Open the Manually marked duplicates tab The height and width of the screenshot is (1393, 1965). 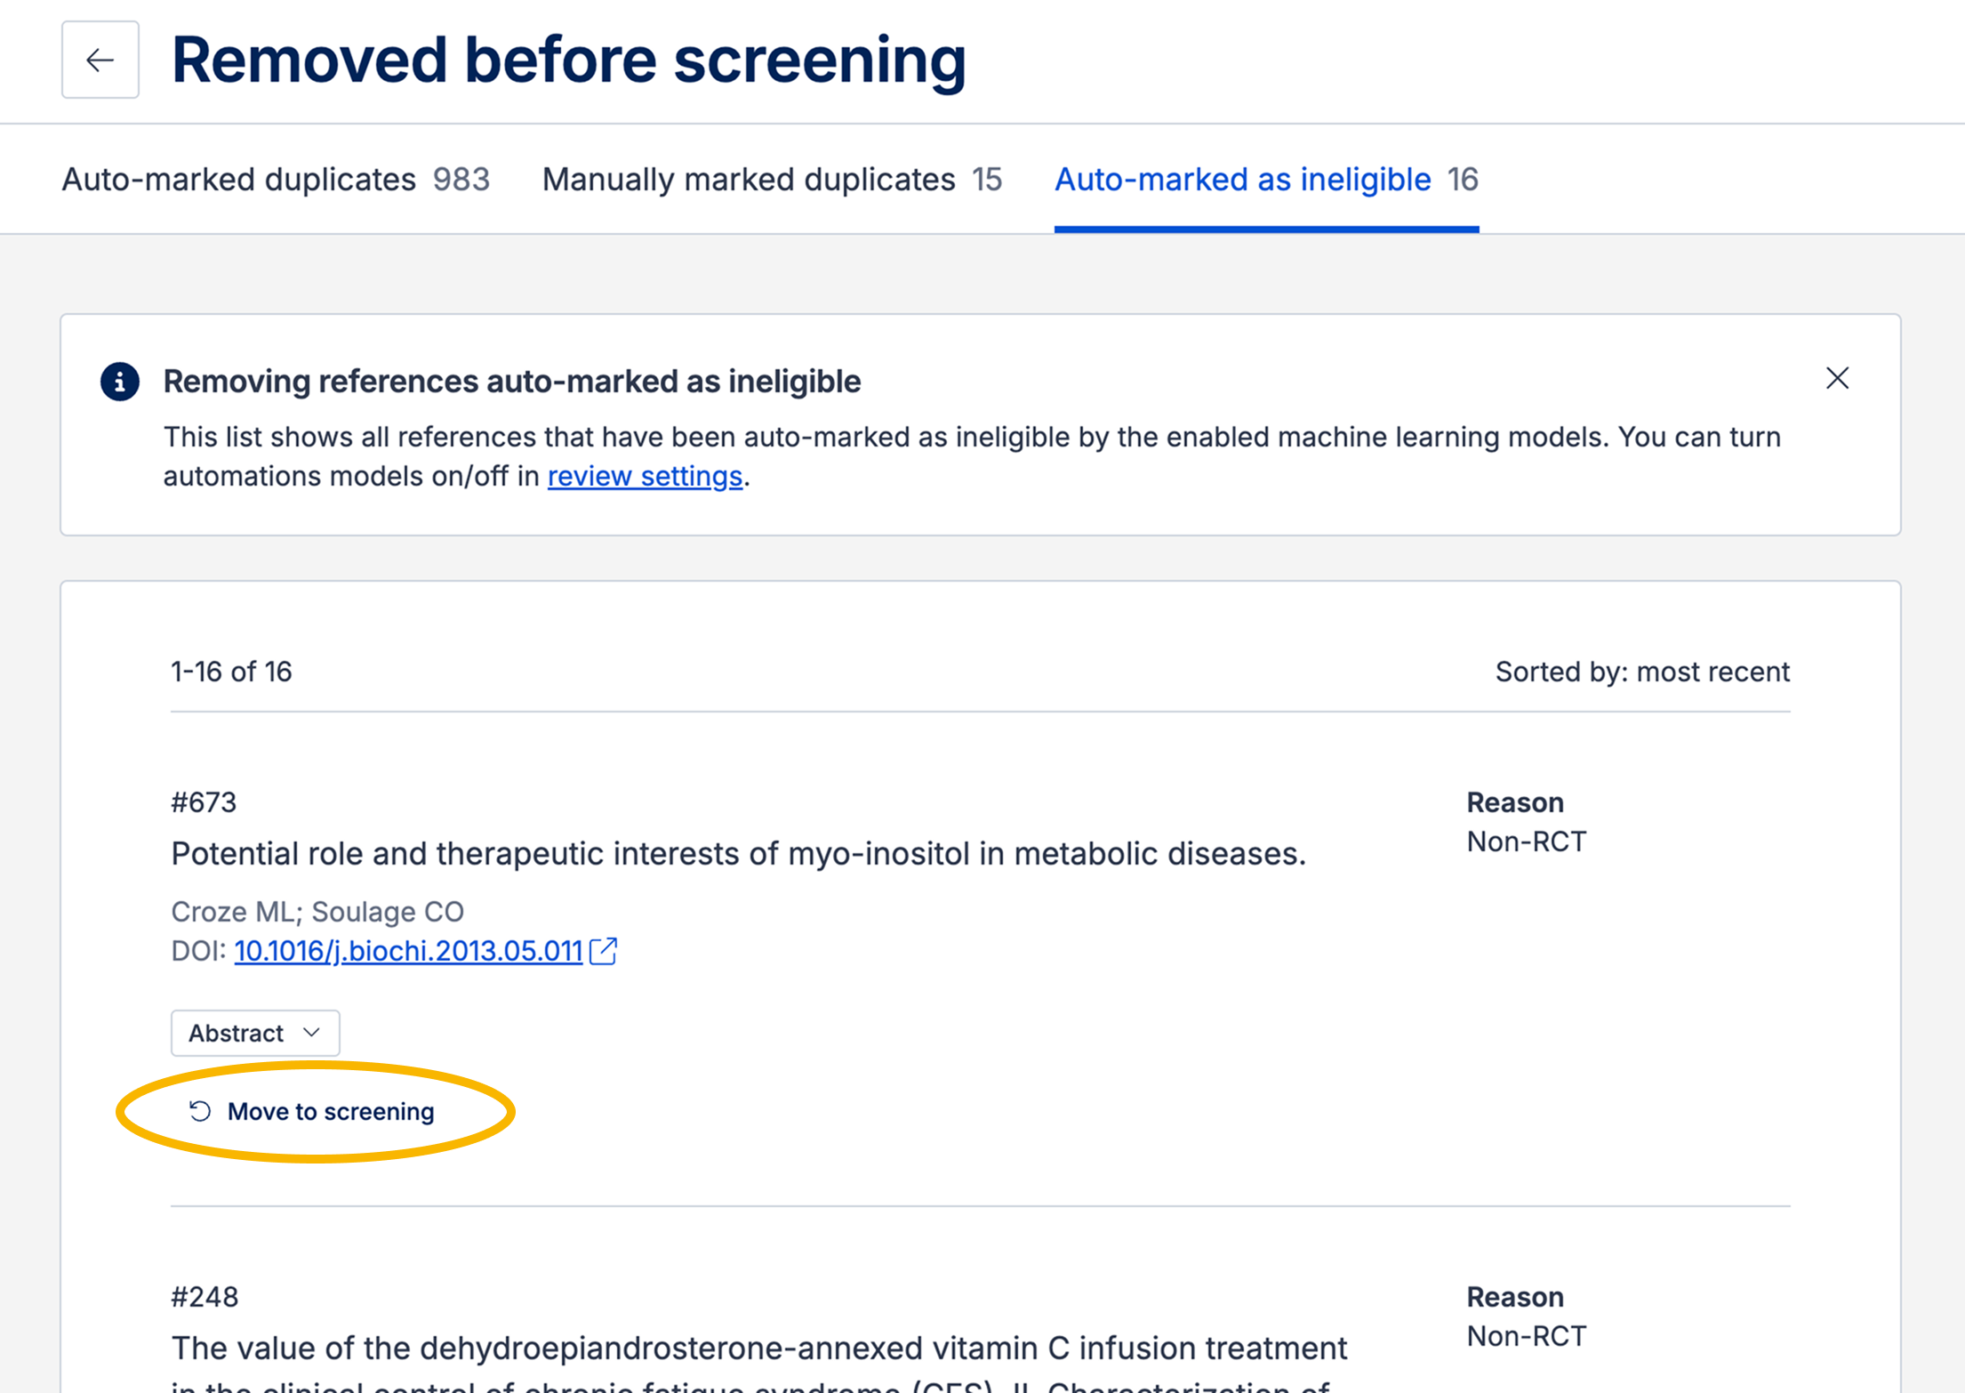pyautogui.click(x=772, y=179)
